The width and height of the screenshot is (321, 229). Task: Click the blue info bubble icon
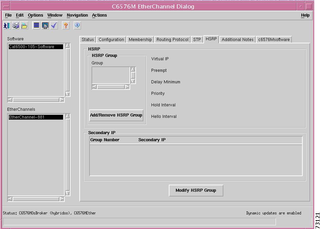click(x=77, y=26)
